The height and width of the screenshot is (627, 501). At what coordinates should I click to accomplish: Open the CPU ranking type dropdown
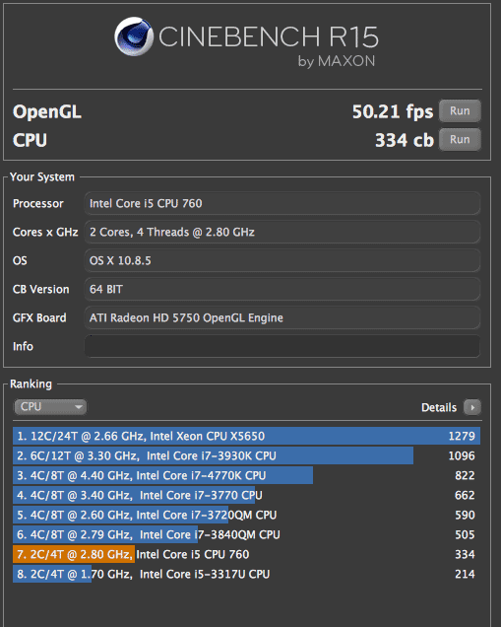pyautogui.click(x=50, y=407)
